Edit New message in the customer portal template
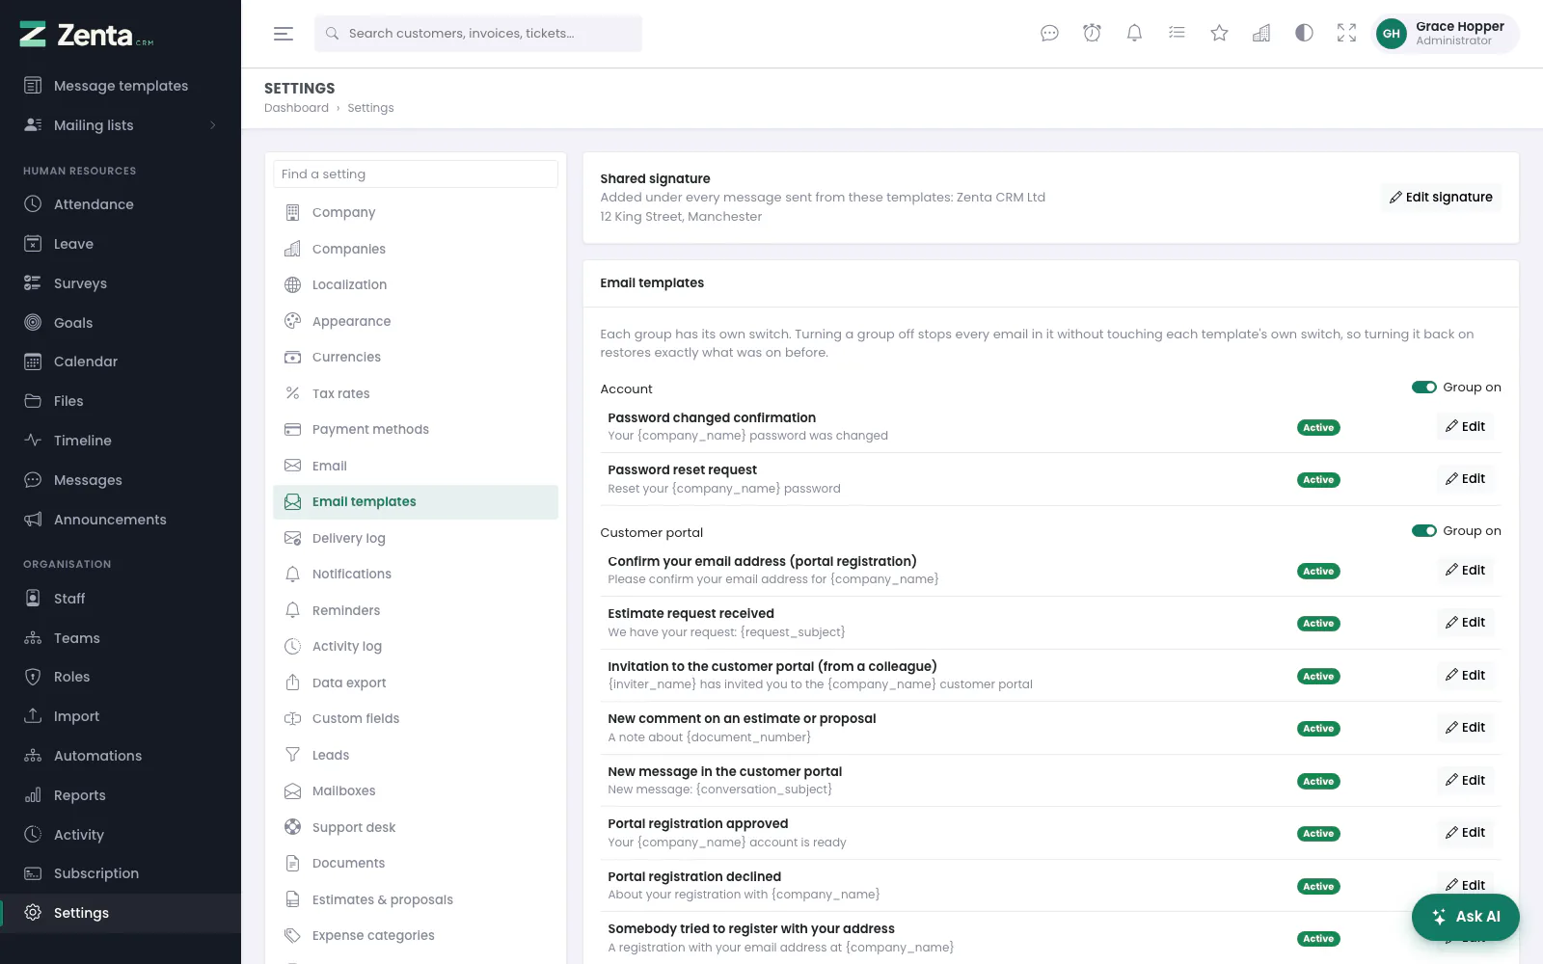This screenshot has width=1543, height=964. (x=1465, y=781)
